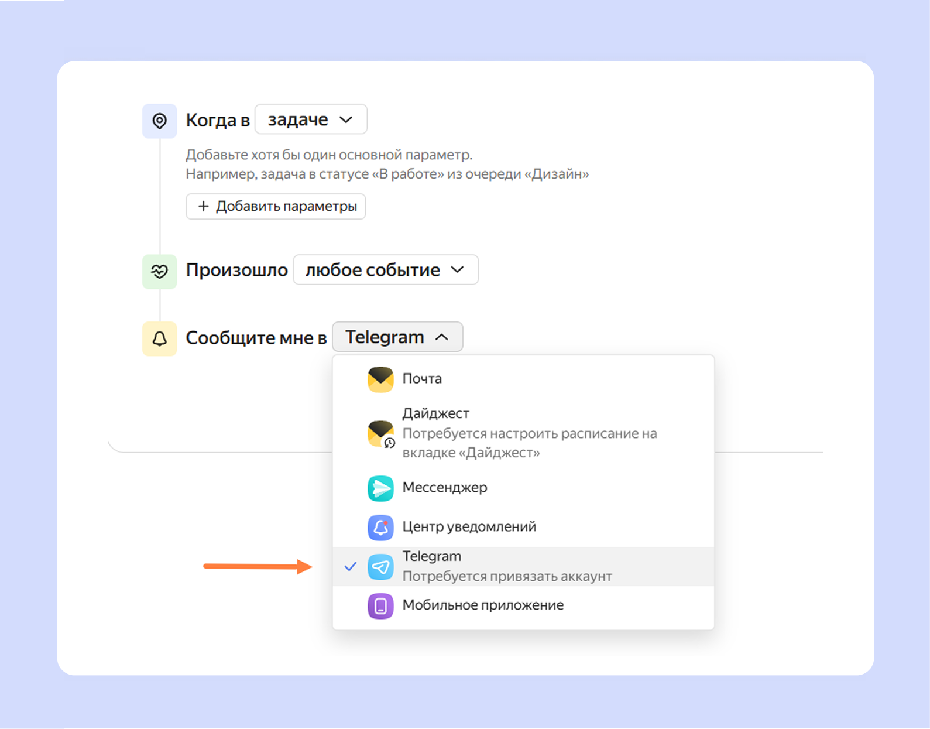Click the Центр уведомлений bell icon

click(x=380, y=528)
